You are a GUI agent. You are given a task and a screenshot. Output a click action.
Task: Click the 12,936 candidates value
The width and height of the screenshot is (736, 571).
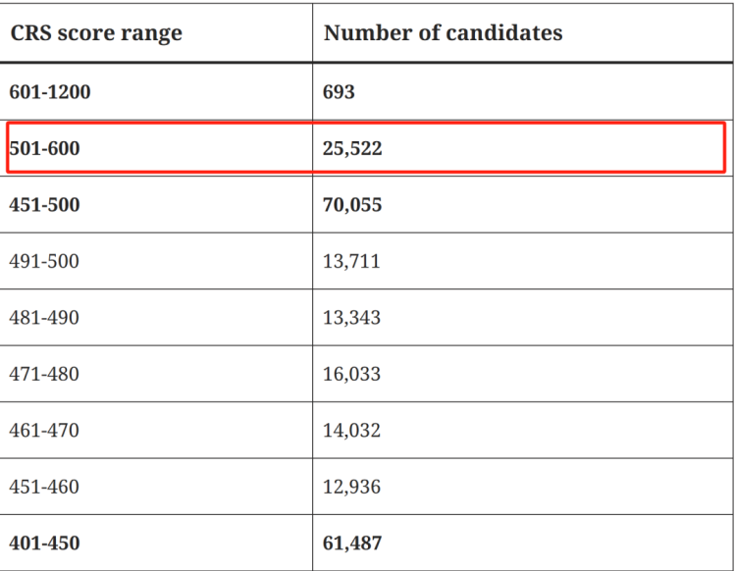pos(351,487)
